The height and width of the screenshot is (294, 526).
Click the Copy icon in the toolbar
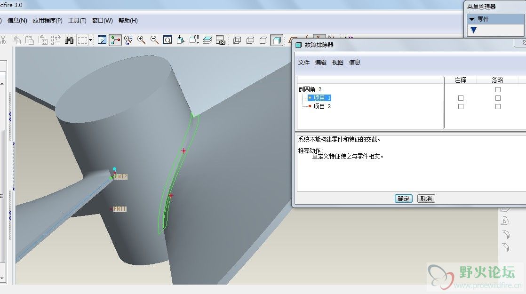point(16,40)
